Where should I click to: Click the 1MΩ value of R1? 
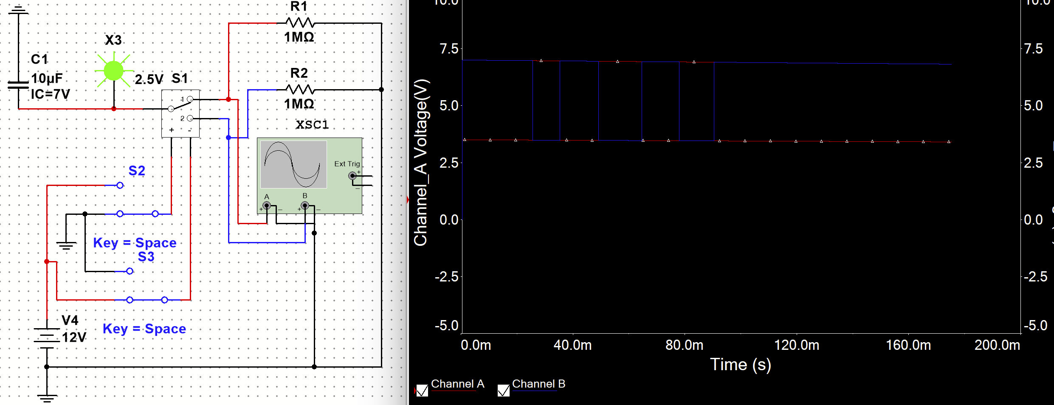[299, 37]
